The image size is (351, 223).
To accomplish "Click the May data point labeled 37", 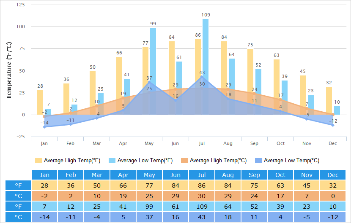I will [149, 82].
